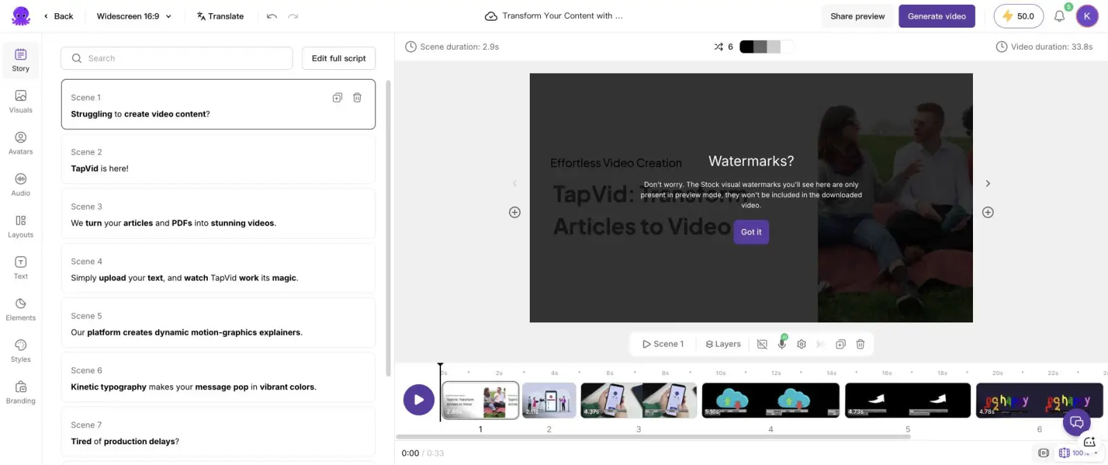The height and width of the screenshot is (465, 1108).
Task: Add a scene after the current scene
Action: coord(988,212)
